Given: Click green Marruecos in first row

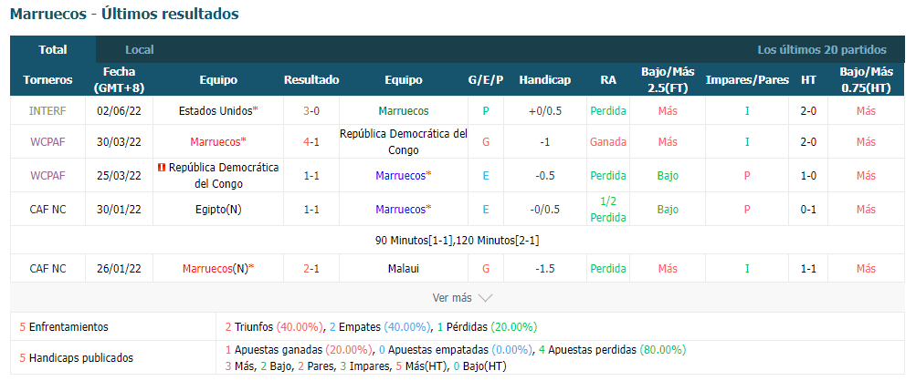Looking at the screenshot, I should click(403, 111).
